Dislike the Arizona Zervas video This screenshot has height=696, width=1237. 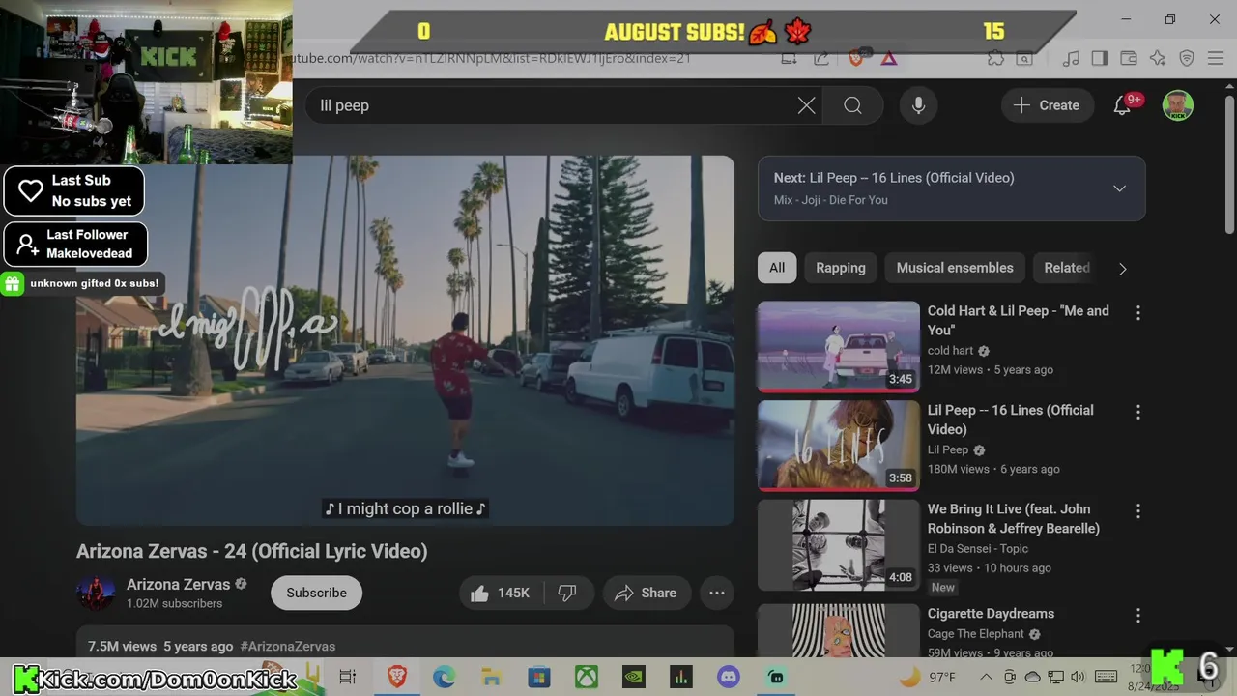click(567, 593)
